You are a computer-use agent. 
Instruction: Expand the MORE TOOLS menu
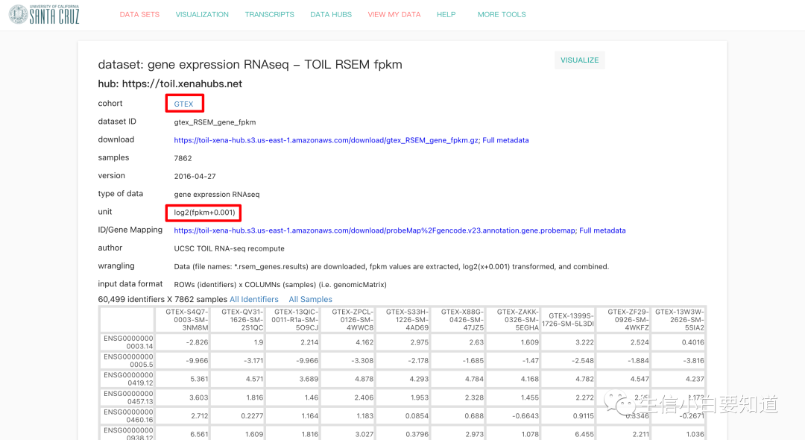[502, 14]
